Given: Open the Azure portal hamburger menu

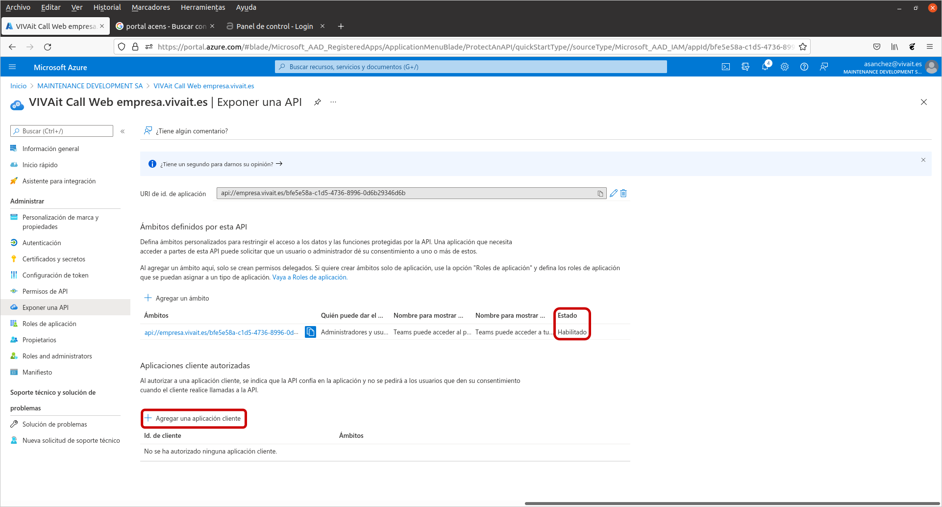Looking at the screenshot, I should click(x=13, y=67).
